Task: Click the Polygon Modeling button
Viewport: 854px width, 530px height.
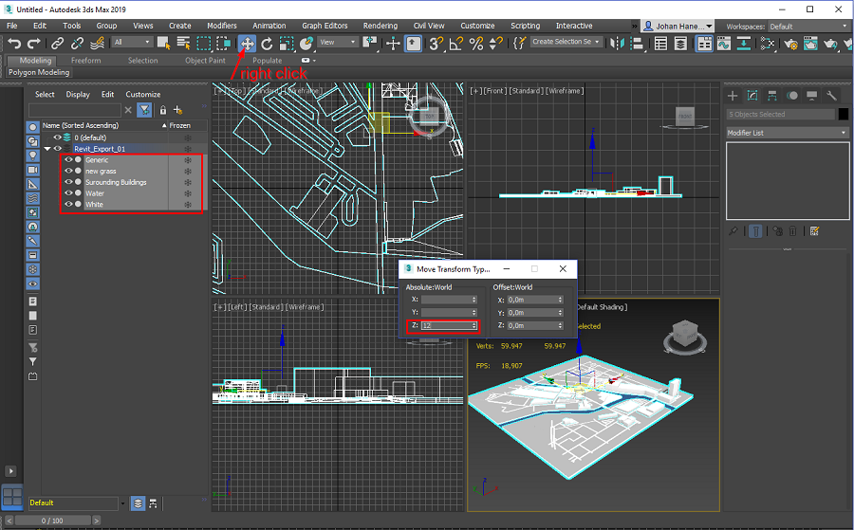Action: (x=38, y=72)
